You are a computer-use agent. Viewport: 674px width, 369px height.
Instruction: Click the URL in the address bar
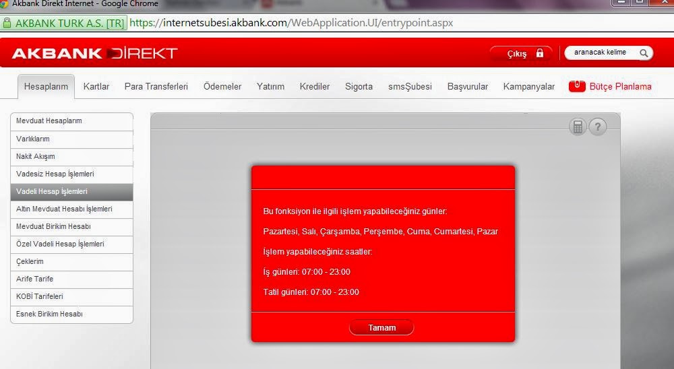[291, 23]
